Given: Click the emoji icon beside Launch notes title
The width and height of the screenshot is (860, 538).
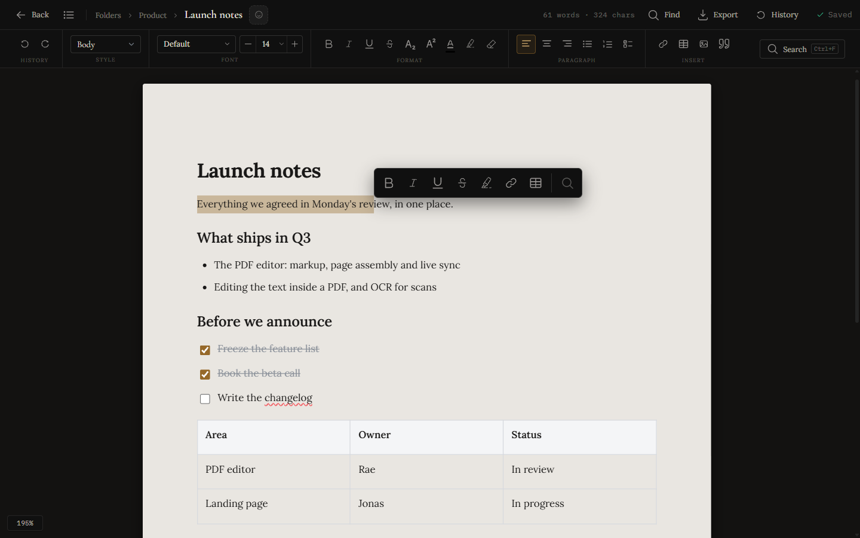Looking at the screenshot, I should click(x=259, y=15).
